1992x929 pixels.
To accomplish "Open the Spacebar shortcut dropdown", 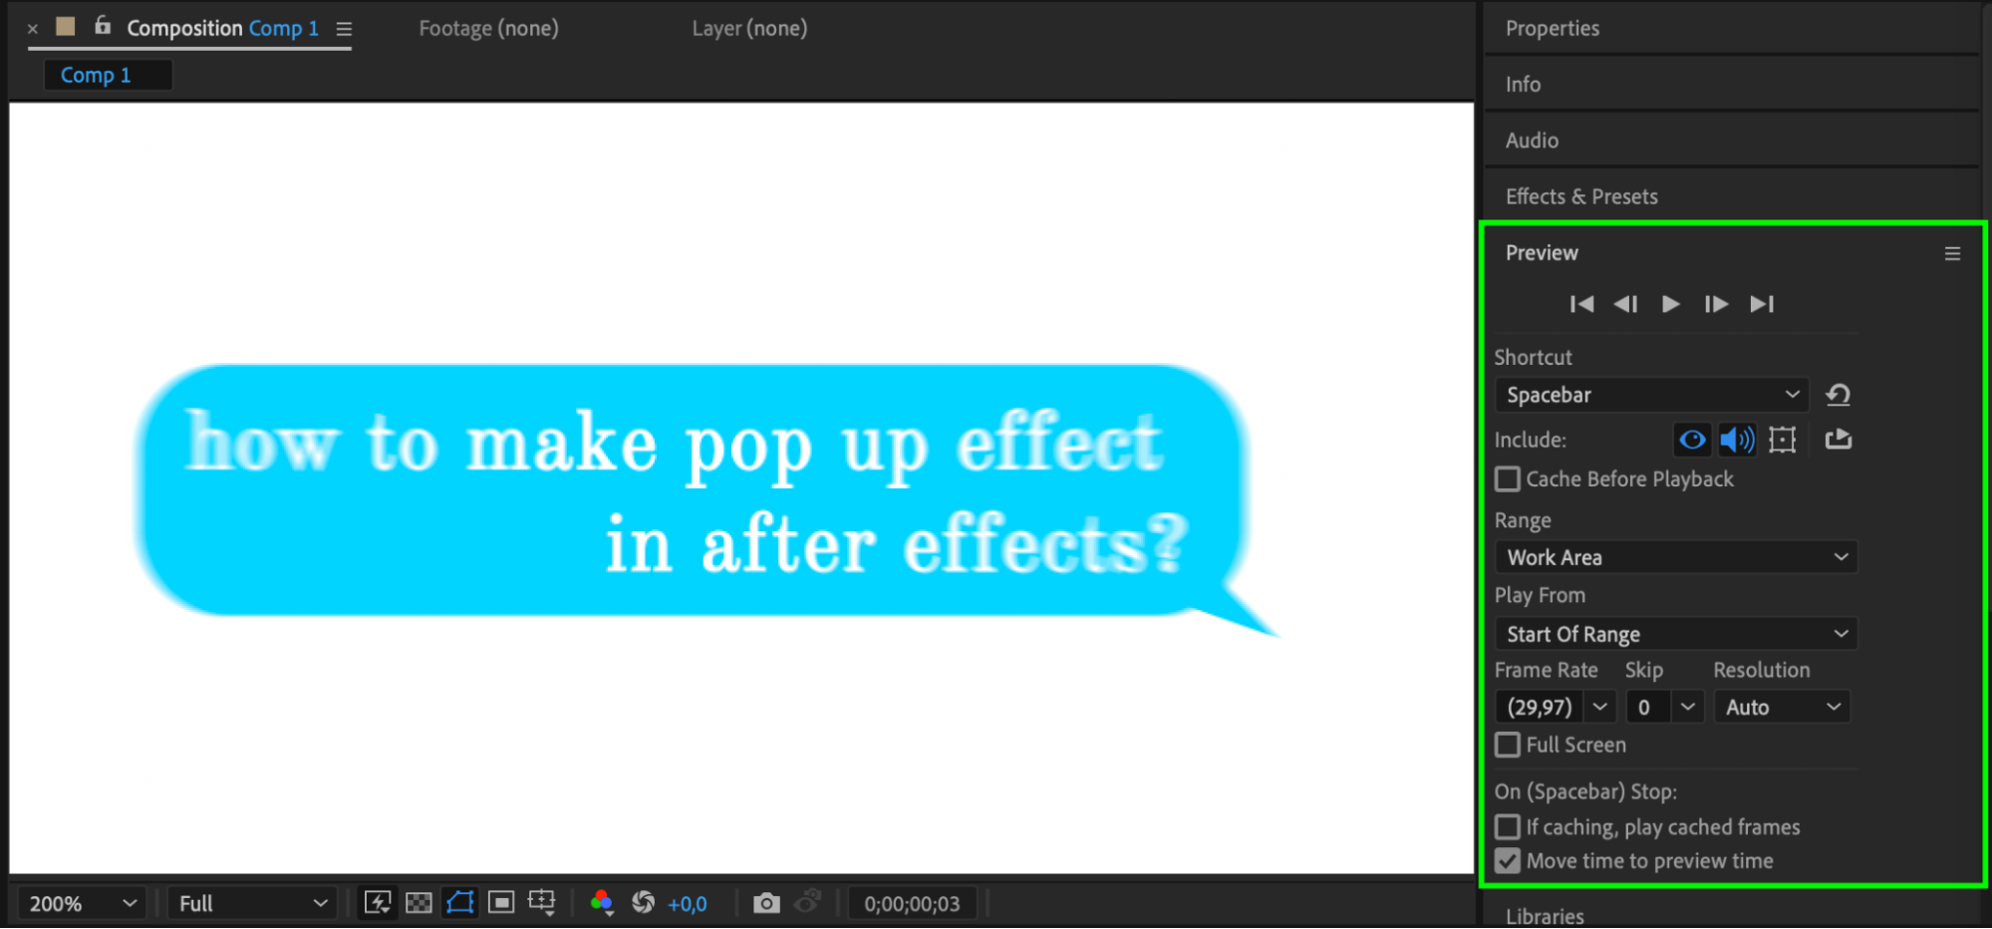I will pos(1651,395).
